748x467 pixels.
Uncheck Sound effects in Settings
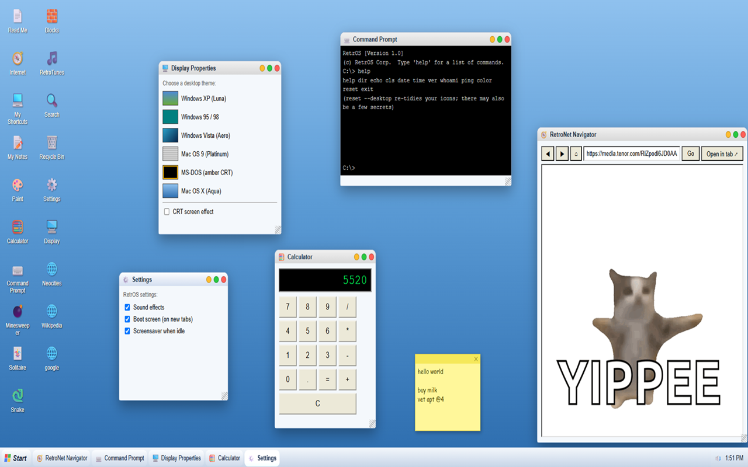[x=127, y=307]
